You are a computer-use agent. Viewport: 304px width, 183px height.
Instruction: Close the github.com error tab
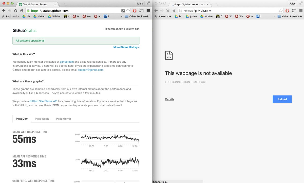click(207, 4)
